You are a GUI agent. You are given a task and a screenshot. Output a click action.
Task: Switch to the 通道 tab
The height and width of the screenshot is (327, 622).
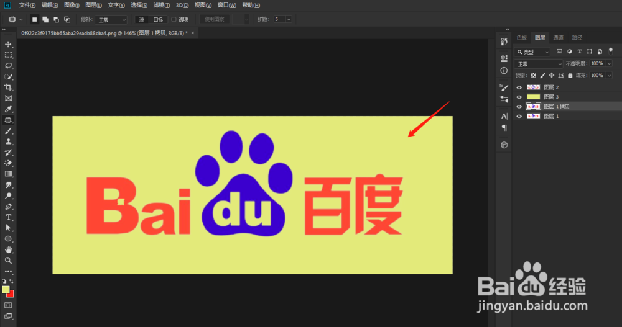coord(558,38)
